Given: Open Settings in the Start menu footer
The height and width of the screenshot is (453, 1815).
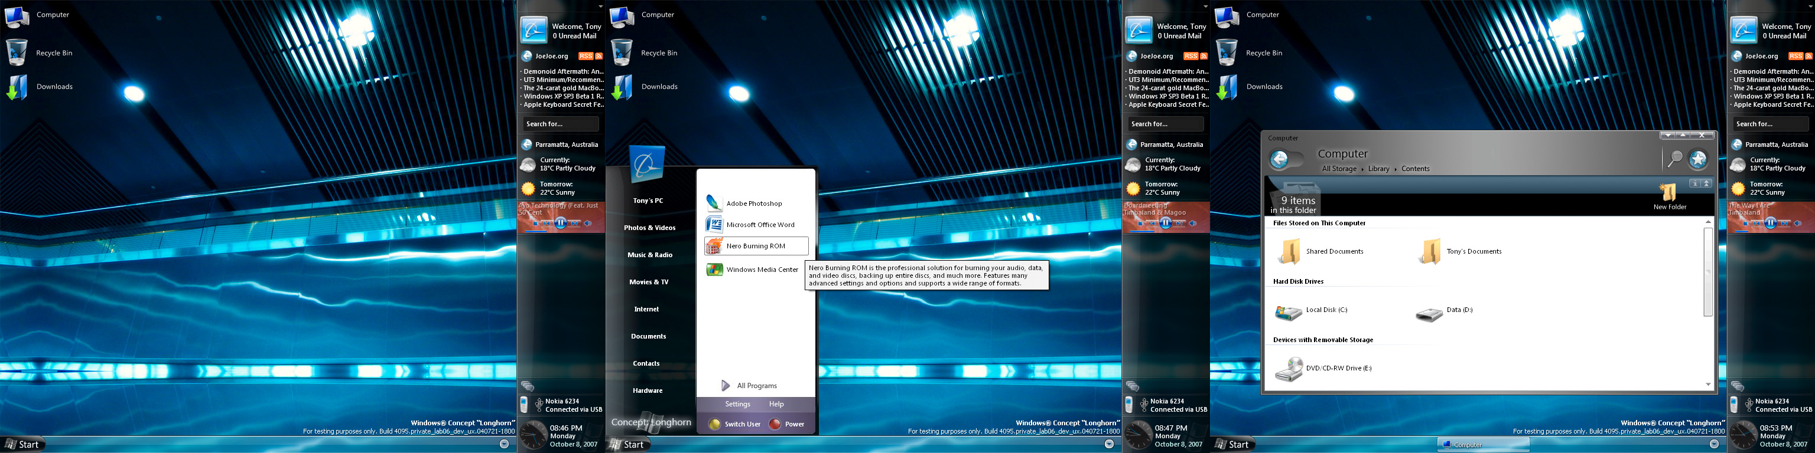Looking at the screenshot, I should (x=738, y=404).
